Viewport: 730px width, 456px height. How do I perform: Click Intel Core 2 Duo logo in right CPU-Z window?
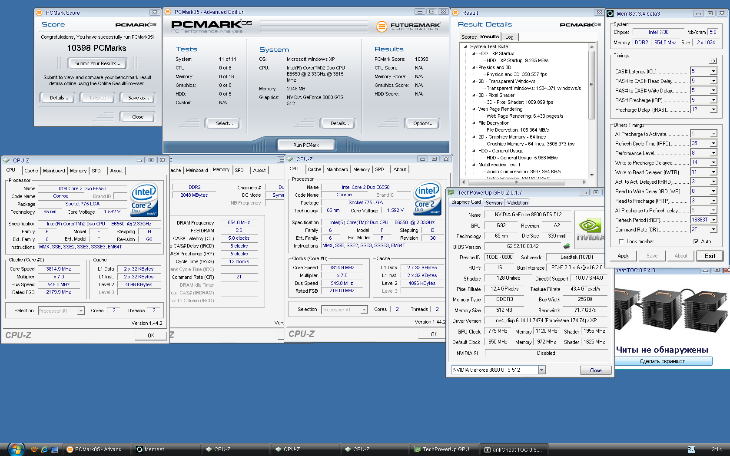(x=428, y=198)
